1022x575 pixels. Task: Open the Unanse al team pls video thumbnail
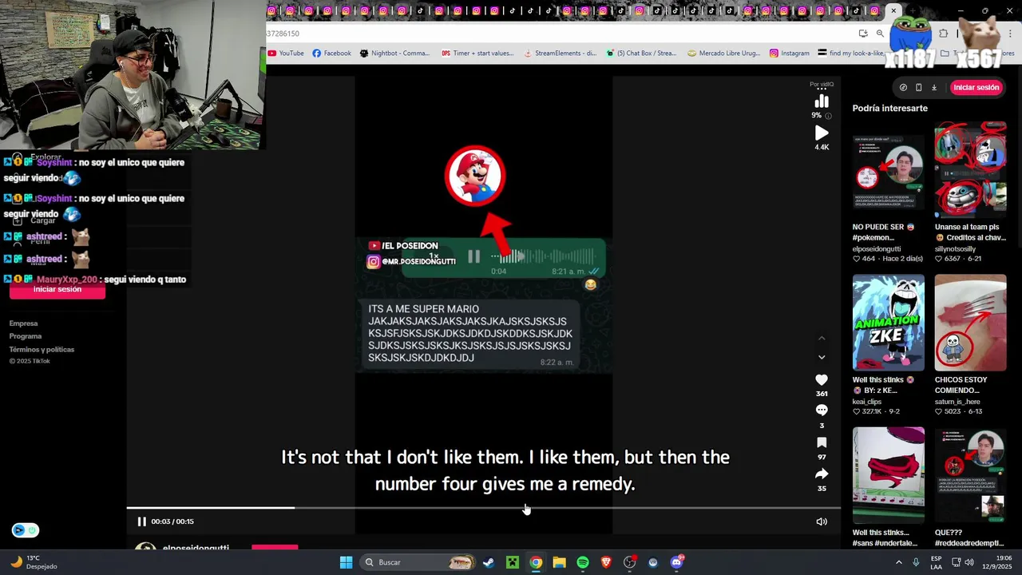coord(970,169)
